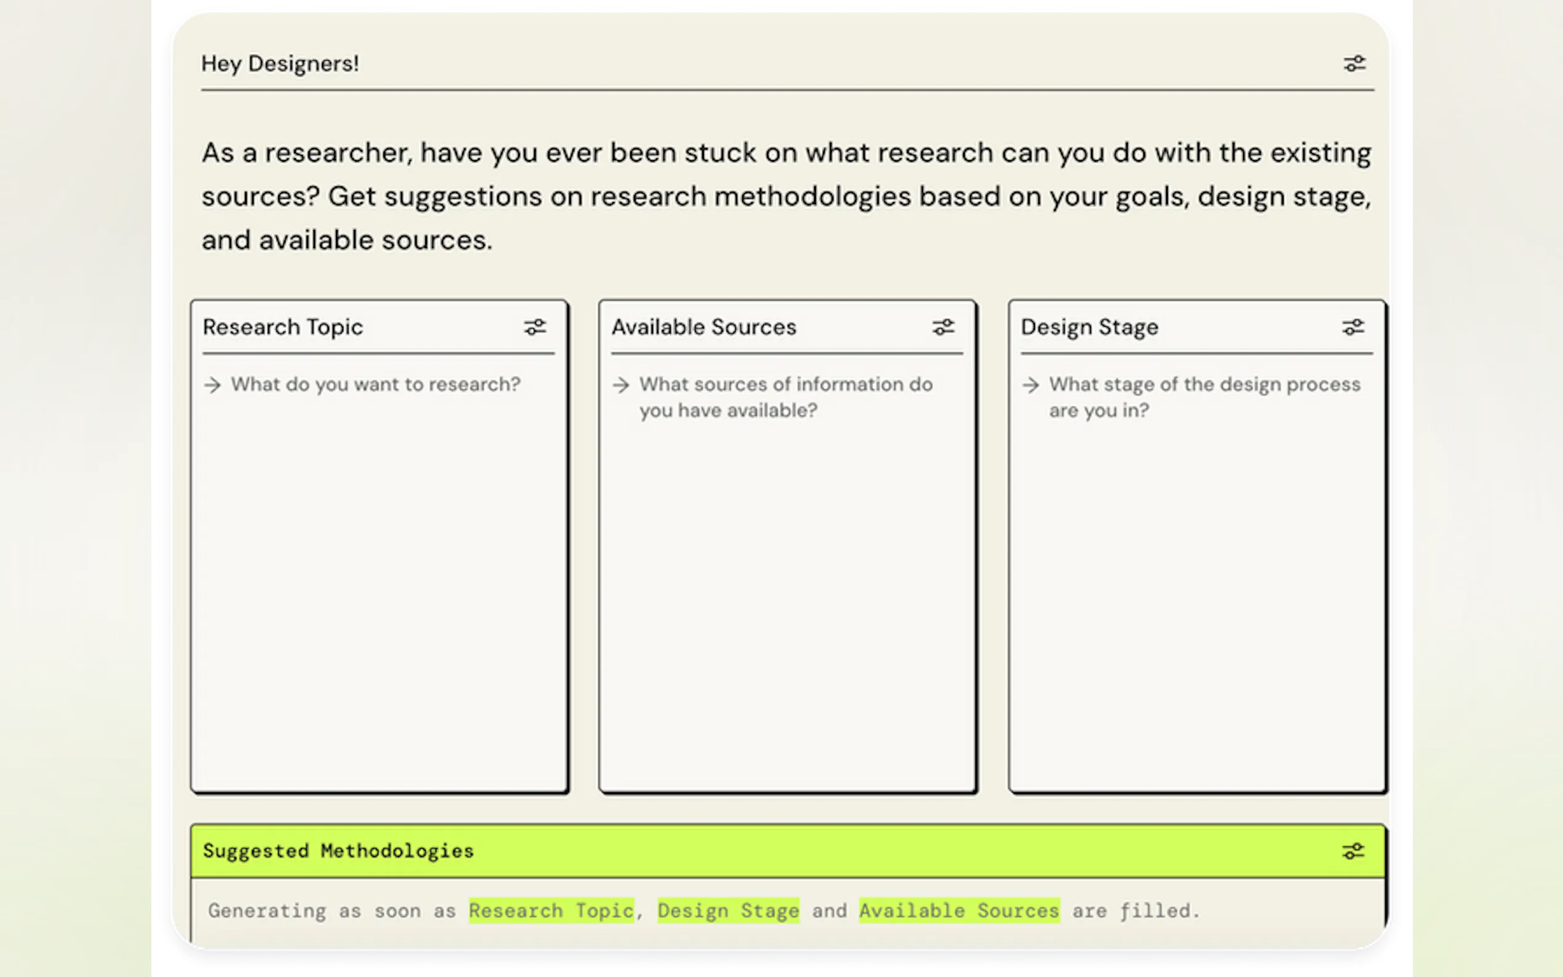Screen dimensions: 1563x977
Task: Open Suggested Methodologies settings sliders icon
Action: (x=1353, y=851)
